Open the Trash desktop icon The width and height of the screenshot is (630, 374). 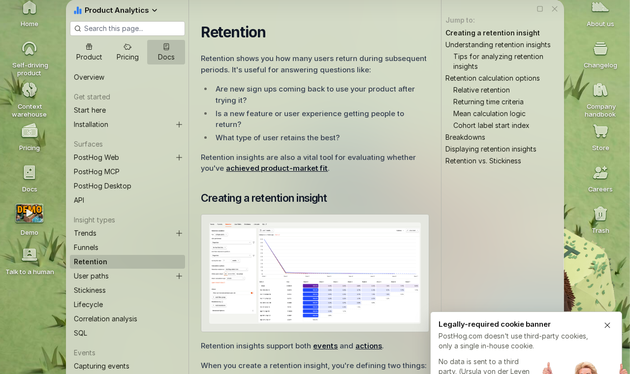[x=600, y=219]
